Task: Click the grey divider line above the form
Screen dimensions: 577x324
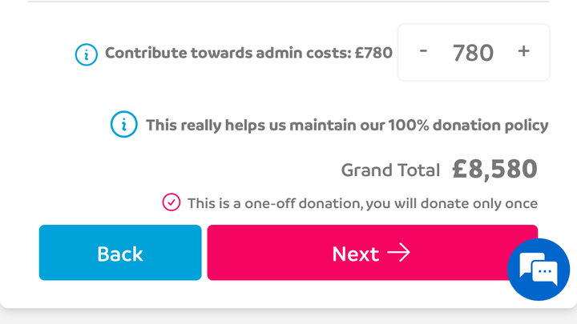Action: [x=288, y=2]
